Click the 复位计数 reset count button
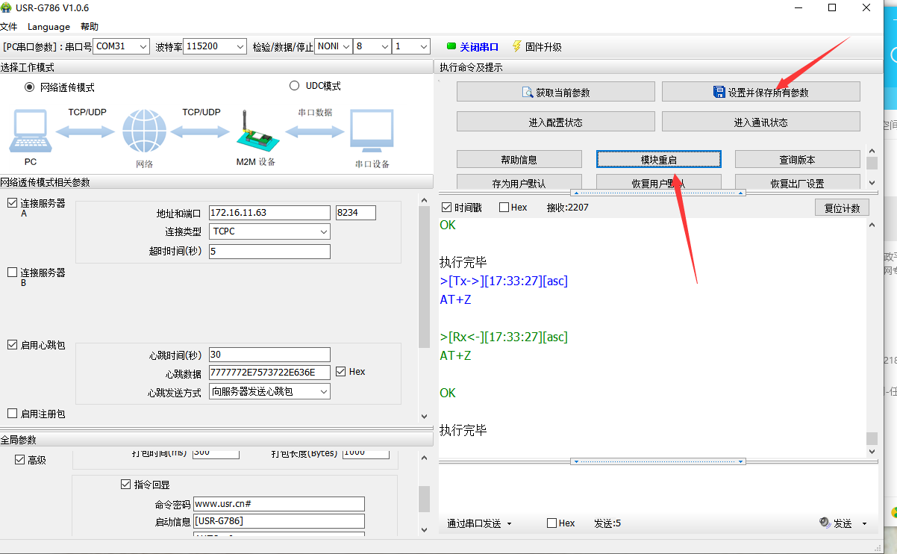Image resolution: width=897 pixels, height=554 pixels. tap(842, 208)
